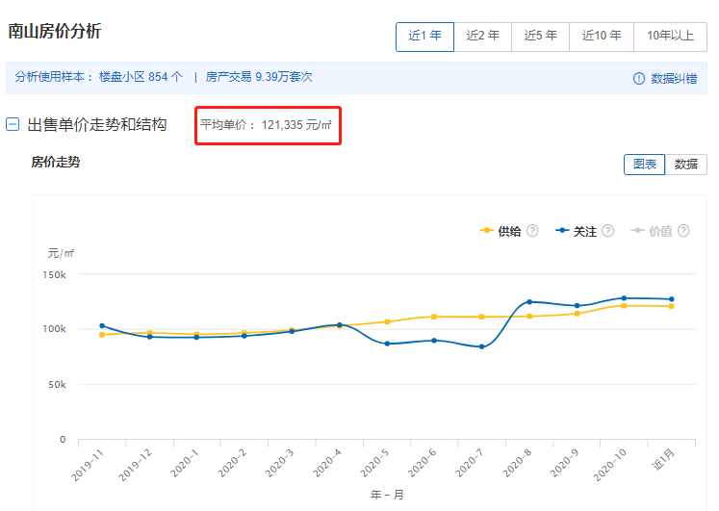719x511 pixels.
Task: Open the 近10年 time range tab
Action: pyautogui.click(x=602, y=37)
